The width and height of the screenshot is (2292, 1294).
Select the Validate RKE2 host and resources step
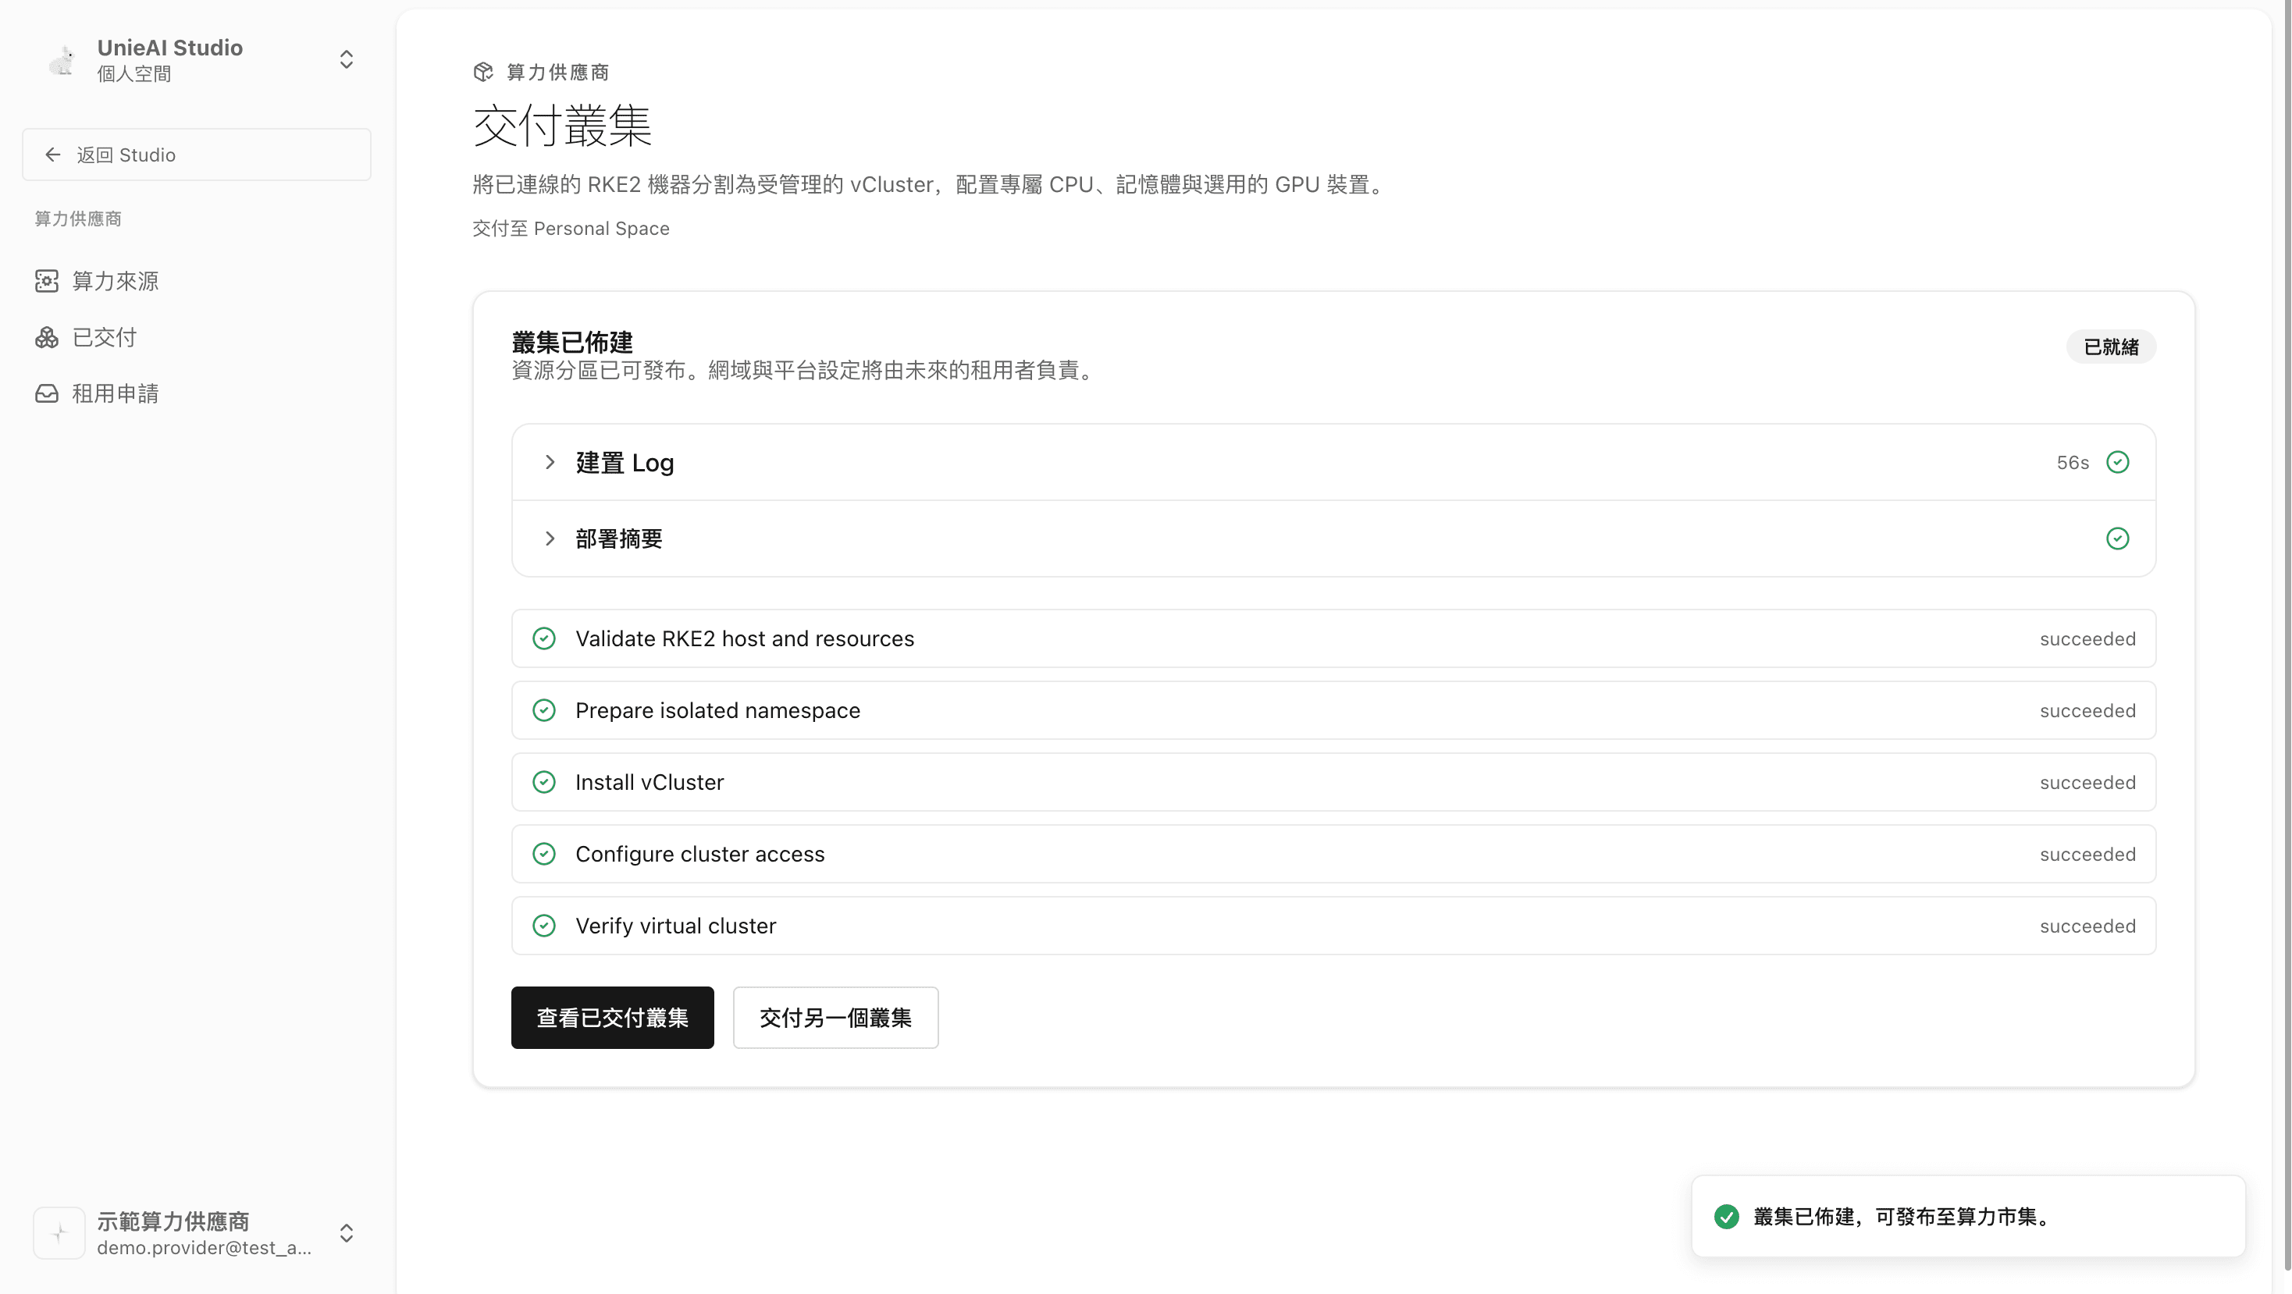click(1333, 638)
